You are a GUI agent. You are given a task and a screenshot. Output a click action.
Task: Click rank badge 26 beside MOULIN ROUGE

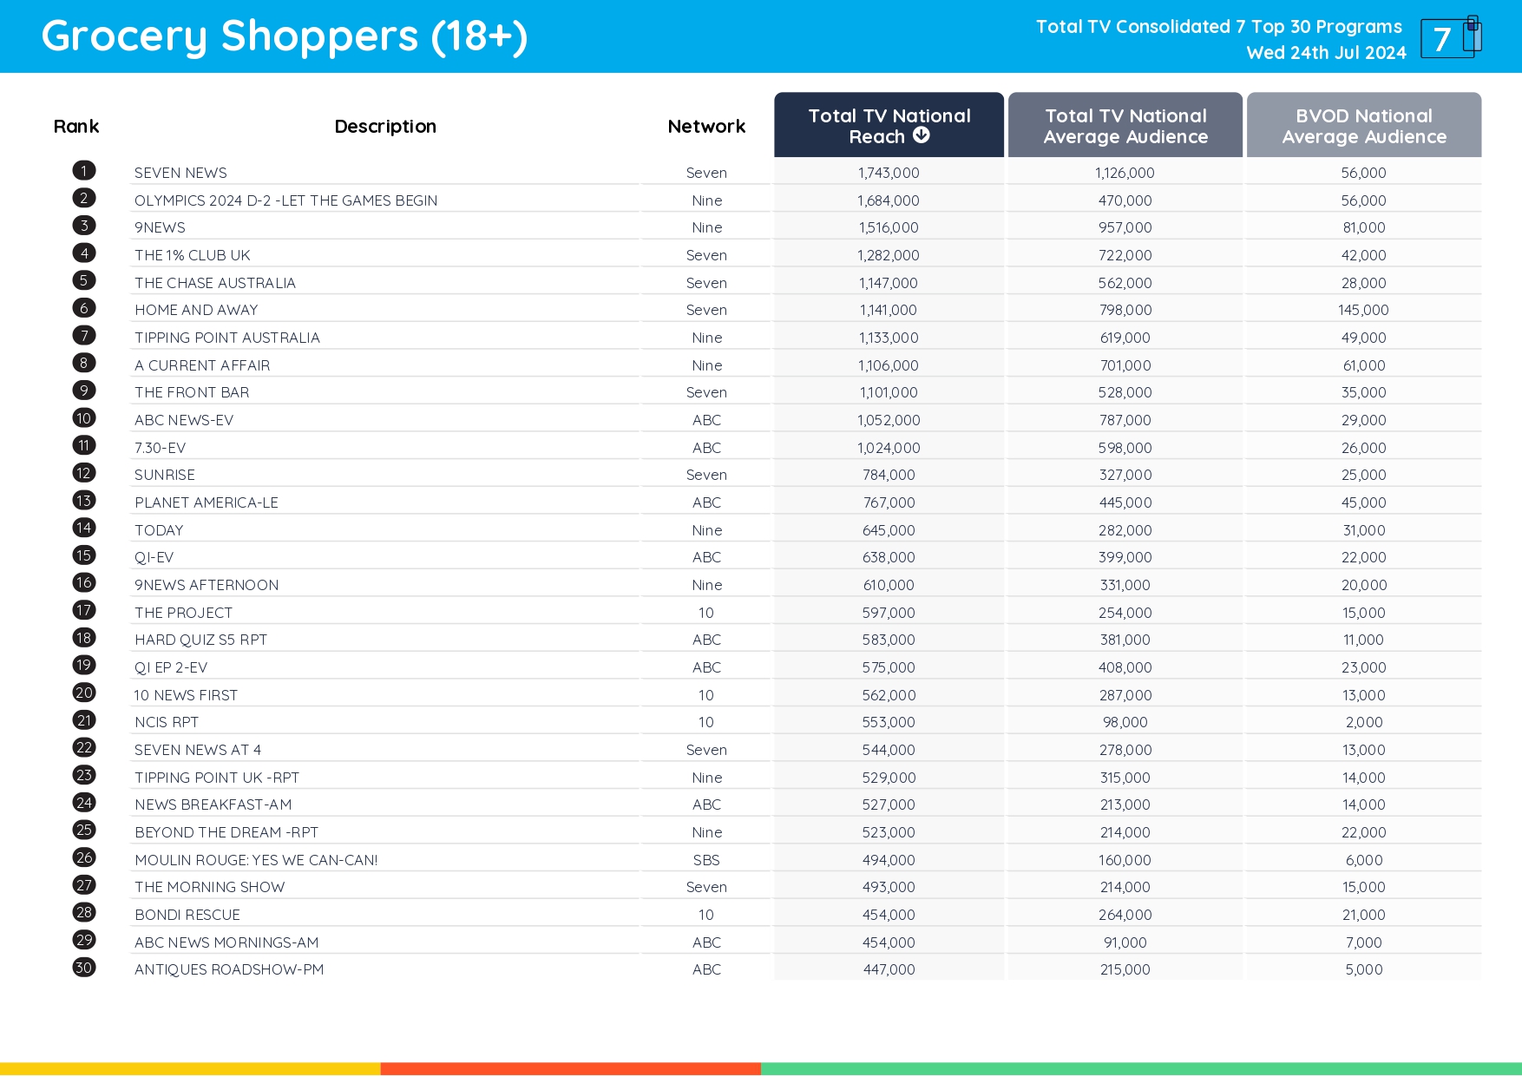pyautogui.click(x=83, y=857)
